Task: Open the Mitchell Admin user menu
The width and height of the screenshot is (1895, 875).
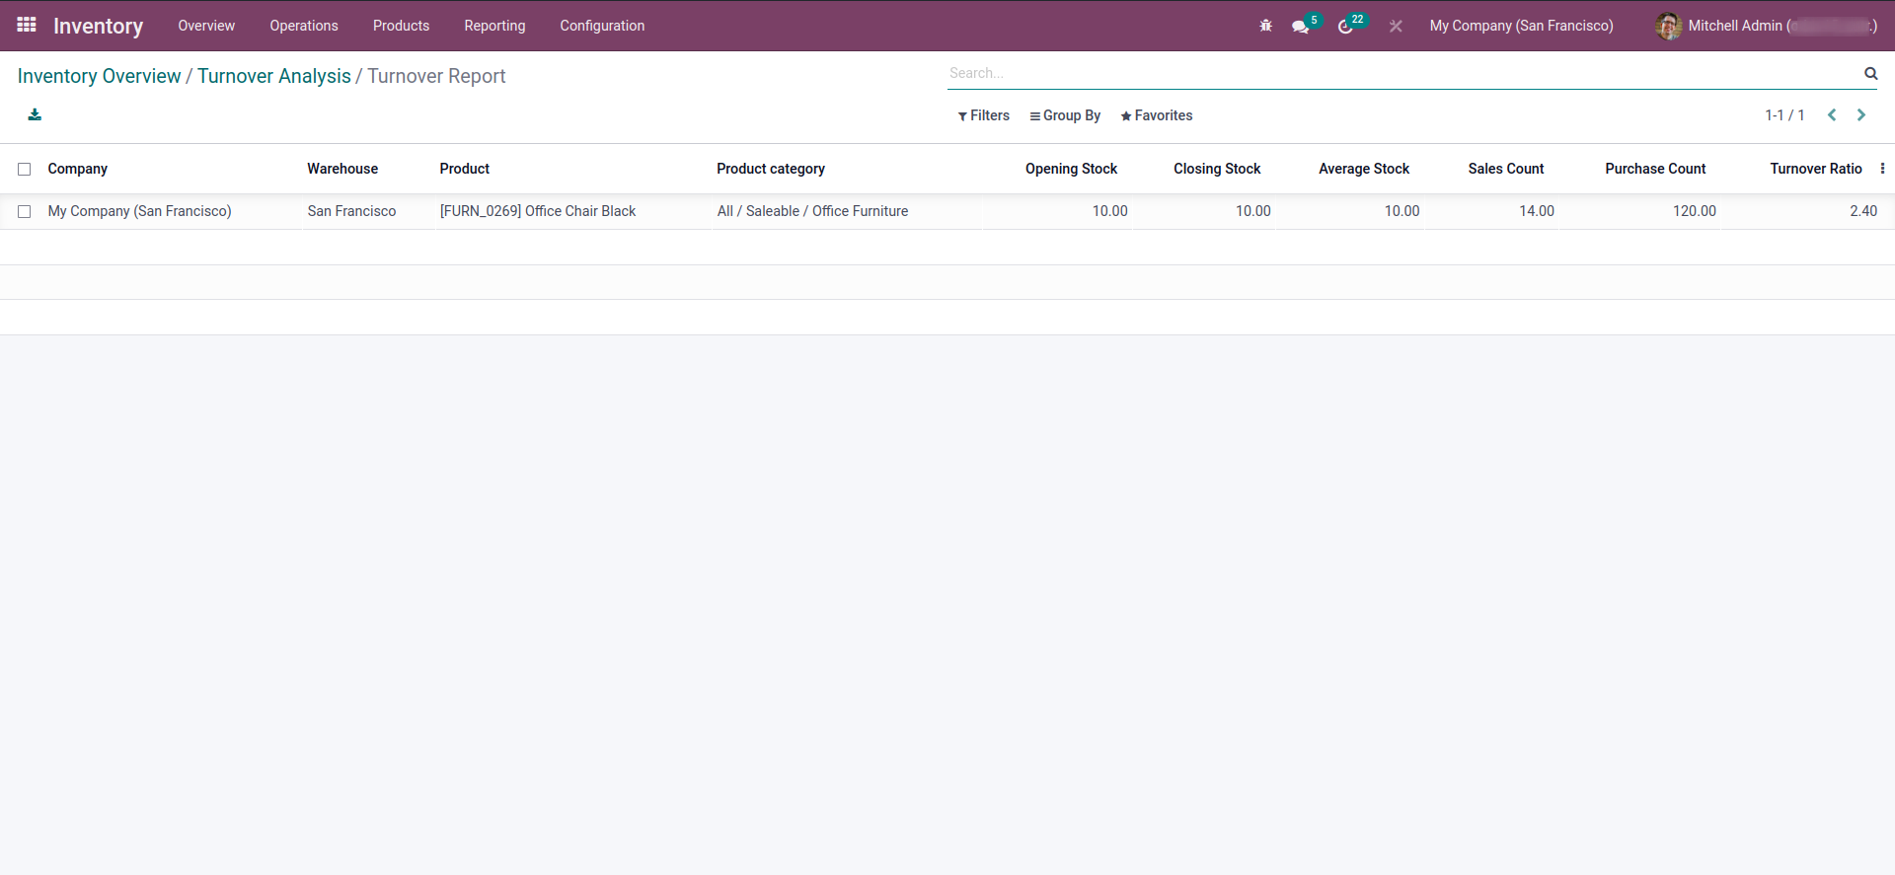Action: 1767,26
